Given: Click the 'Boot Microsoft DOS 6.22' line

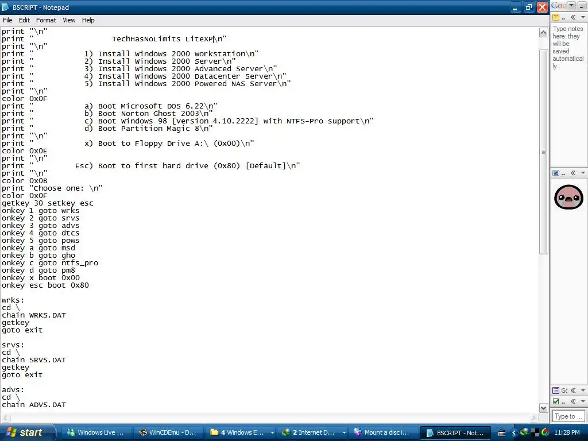Looking at the screenshot, I should 110,106.
